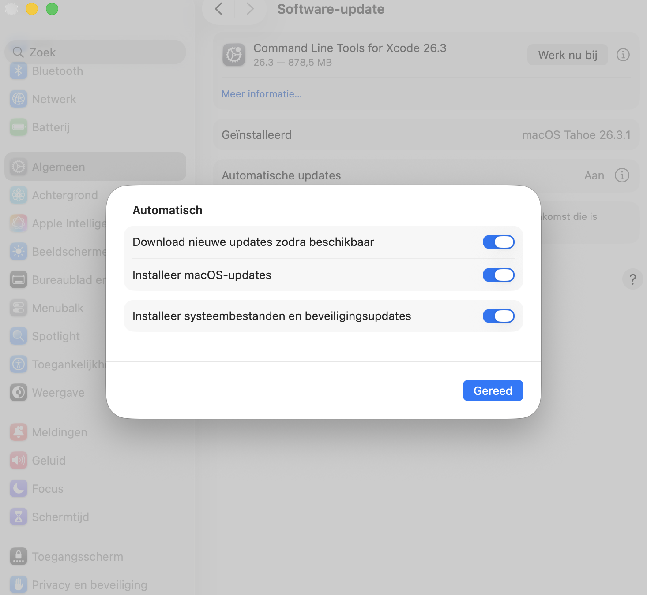
Task: Open Apple Intelligence settings
Action: click(x=66, y=223)
